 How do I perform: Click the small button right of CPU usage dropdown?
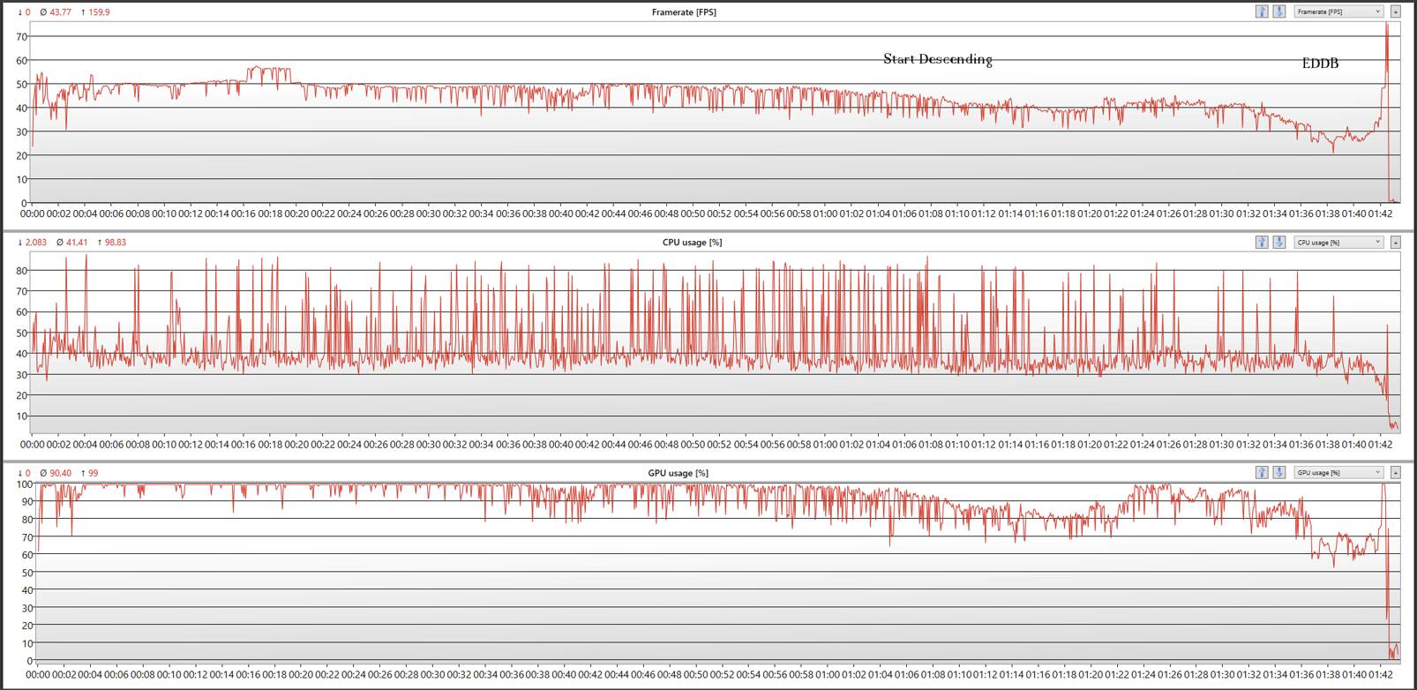pyautogui.click(x=1395, y=242)
